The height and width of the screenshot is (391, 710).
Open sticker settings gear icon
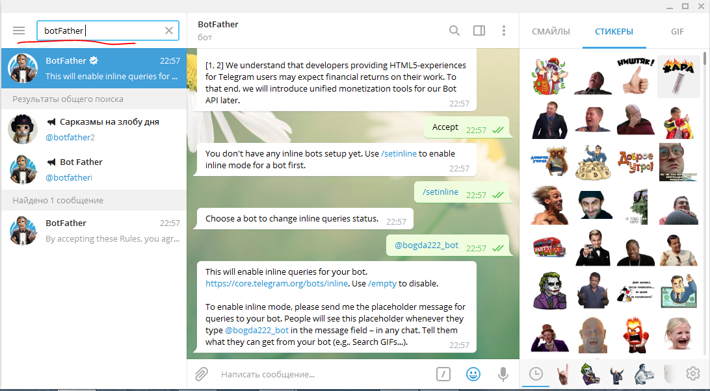tap(693, 374)
